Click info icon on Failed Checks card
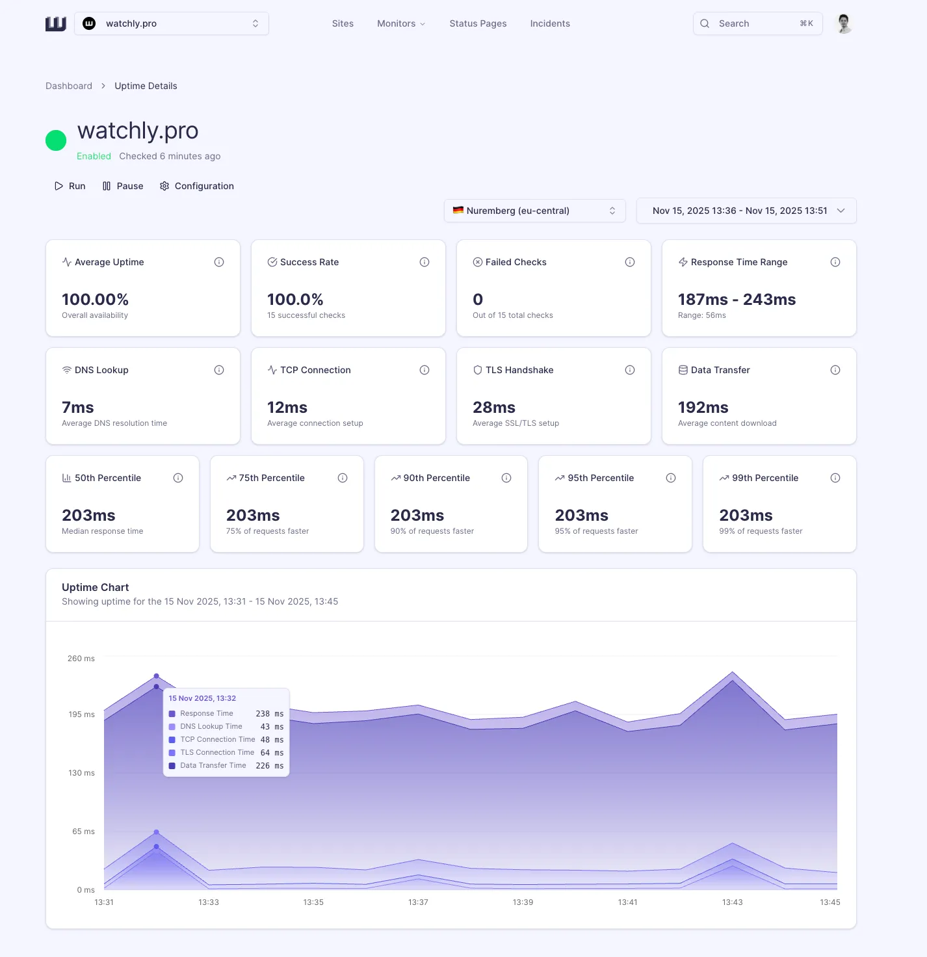Image resolution: width=927 pixels, height=957 pixels. 630,262
